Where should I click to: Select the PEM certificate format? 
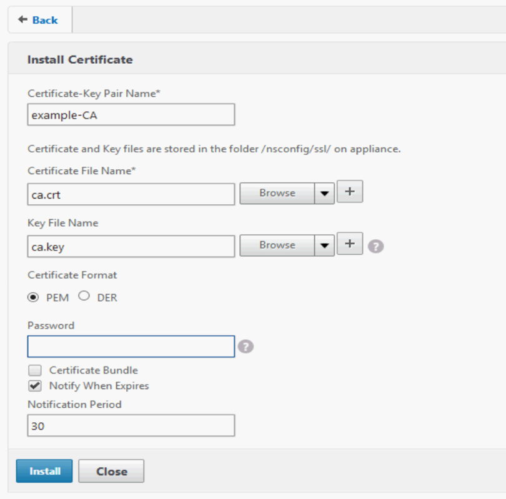coord(33,297)
